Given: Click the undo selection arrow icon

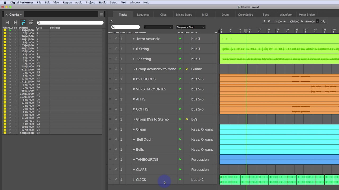Looking at the screenshot, I should coord(269,21).
